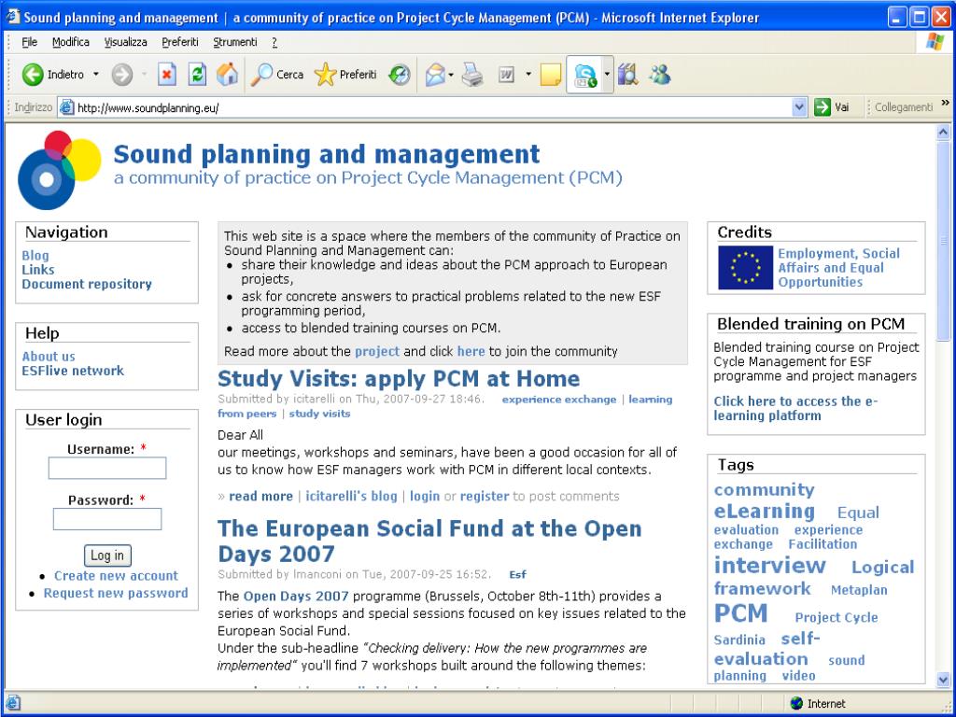The width and height of the screenshot is (956, 717).
Task: Open the Blog navigation link
Action: [x=35, y=256]
